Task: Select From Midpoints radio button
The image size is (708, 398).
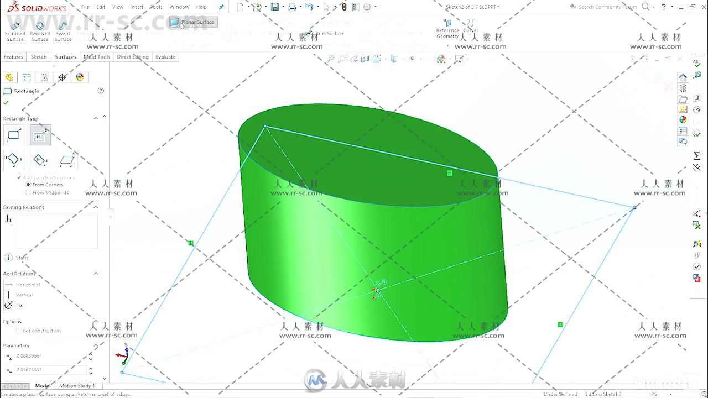Action: coord(28,192)
